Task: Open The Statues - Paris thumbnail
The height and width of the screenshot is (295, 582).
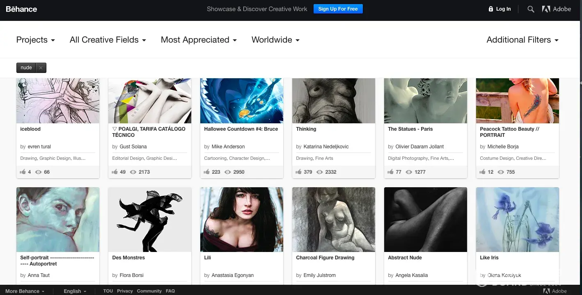Action: [426, 101]
